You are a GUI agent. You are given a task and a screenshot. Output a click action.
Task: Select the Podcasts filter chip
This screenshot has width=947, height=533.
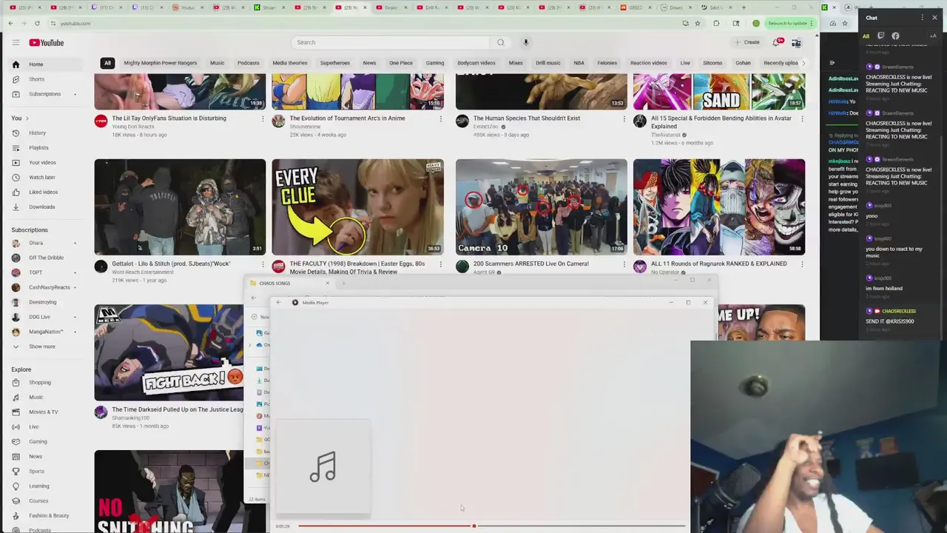click(x=248, y=63)
